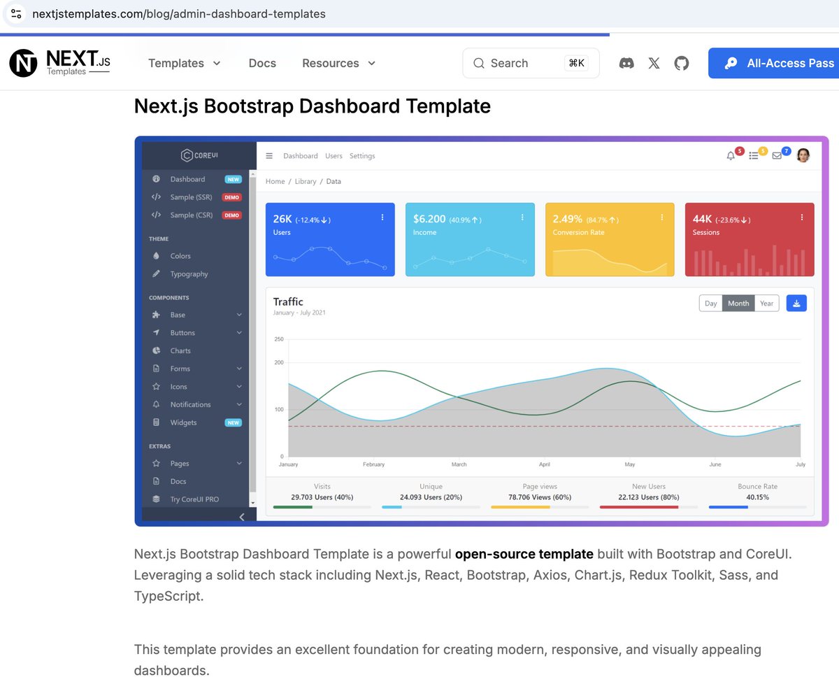Click the user avatar in dashboard header
The width and height of the screenshot is (839, 684).
coord(803,155)
